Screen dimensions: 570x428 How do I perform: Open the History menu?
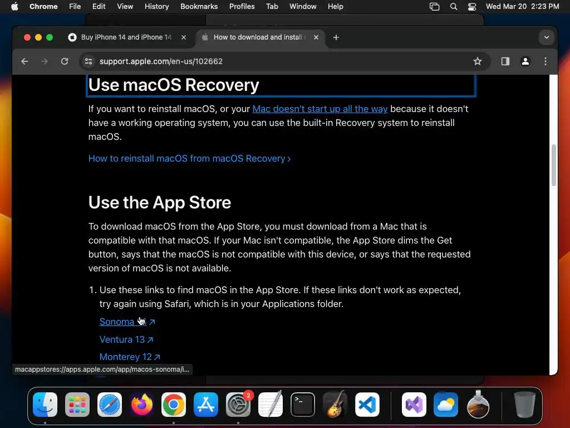coord(156,7)
